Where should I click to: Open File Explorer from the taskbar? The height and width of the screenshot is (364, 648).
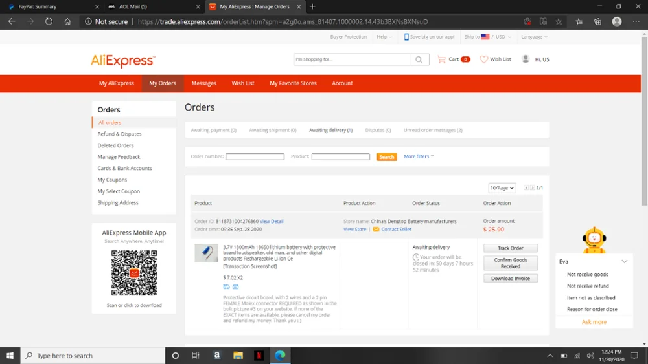click(x=238, y=356)
